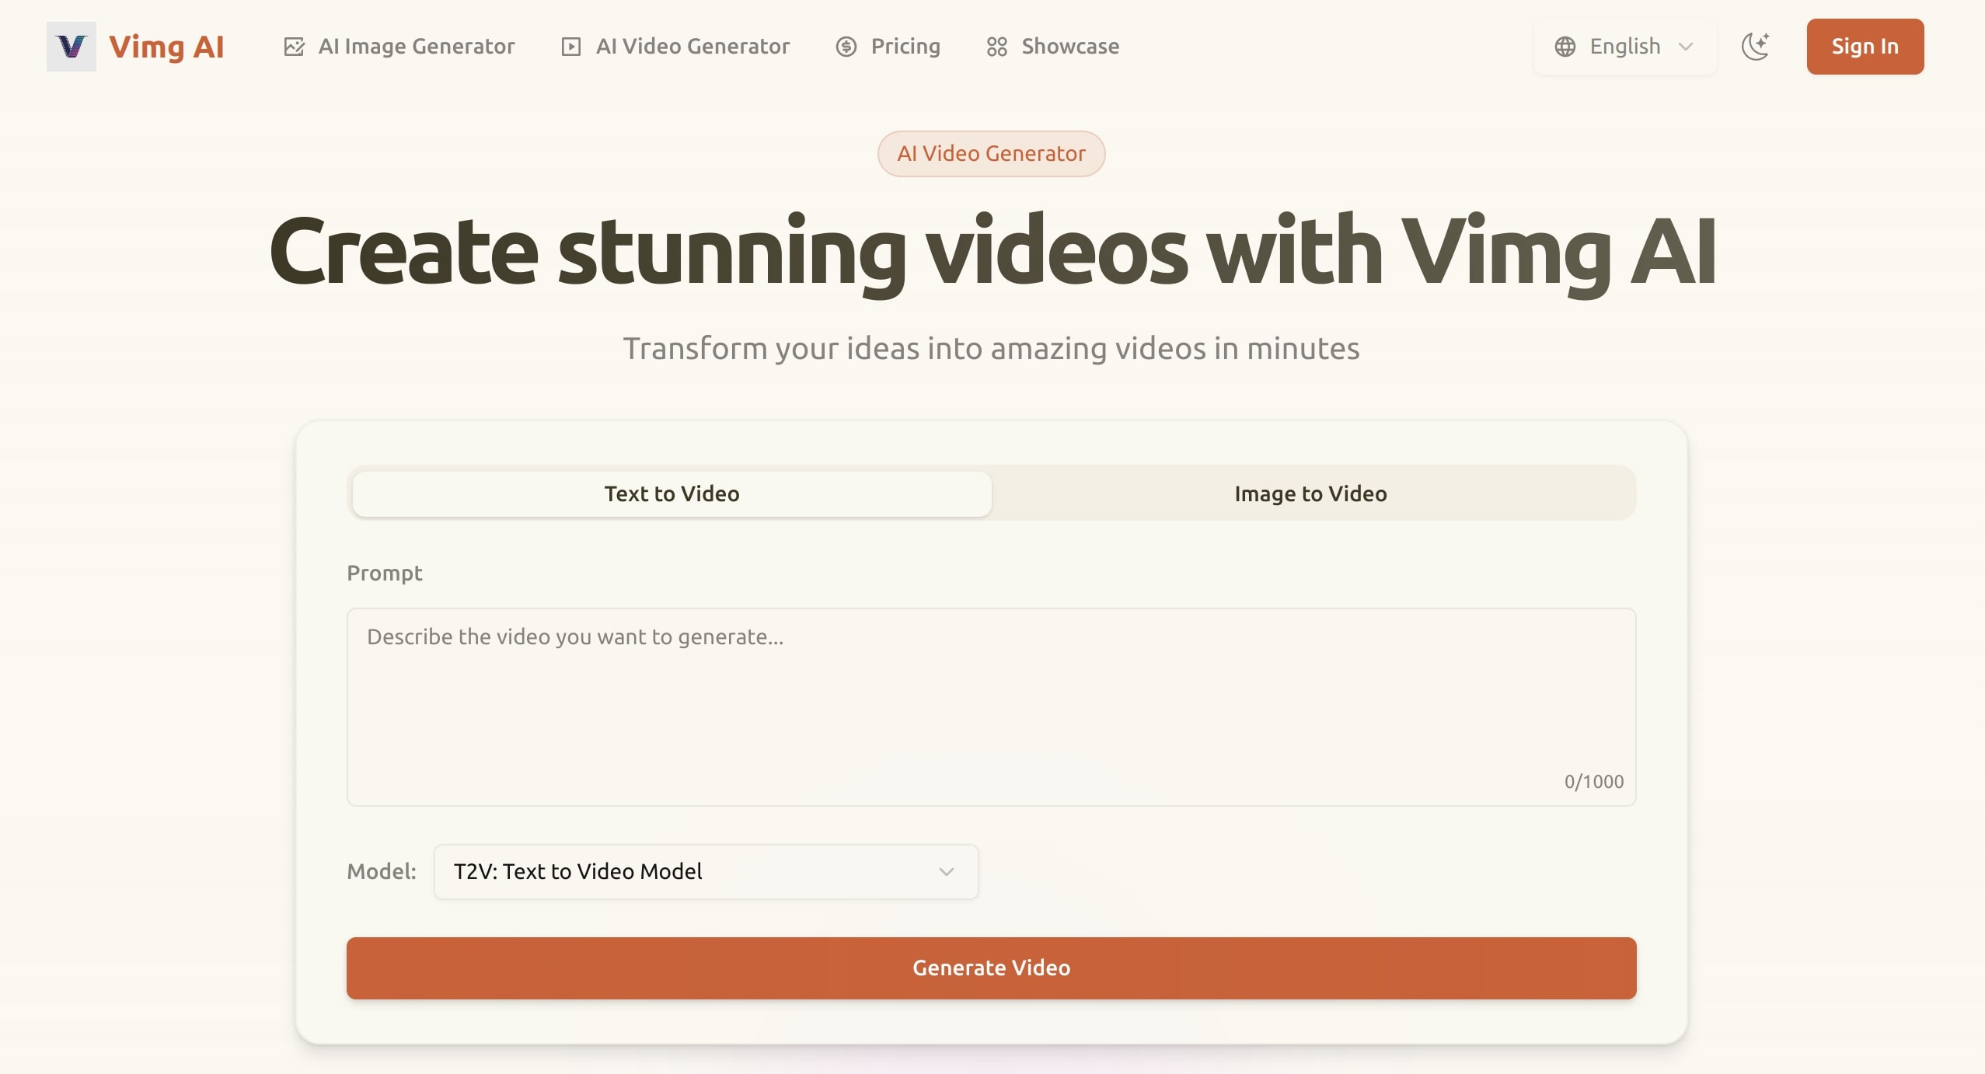Open the language selector dropdown
Image resolution: width=1985 pixels, height=1074 pixels.
pyautogui.click(x=1624, y=47)
